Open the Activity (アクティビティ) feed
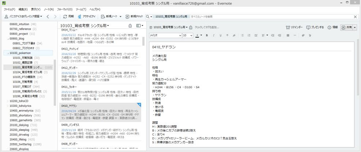 click(87, 16)
